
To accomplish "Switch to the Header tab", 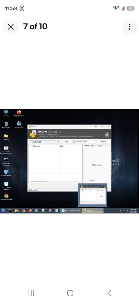I will click(99, 146).
